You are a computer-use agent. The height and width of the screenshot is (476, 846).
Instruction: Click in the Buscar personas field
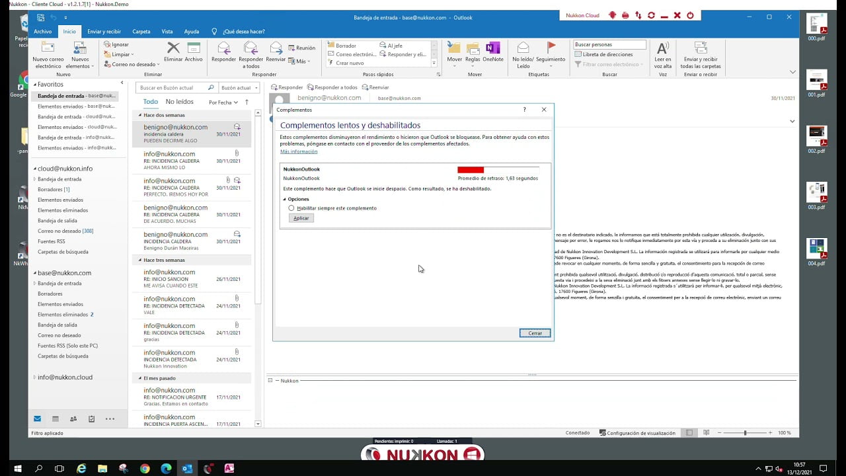pyautogui.click(x=609, y=44)
